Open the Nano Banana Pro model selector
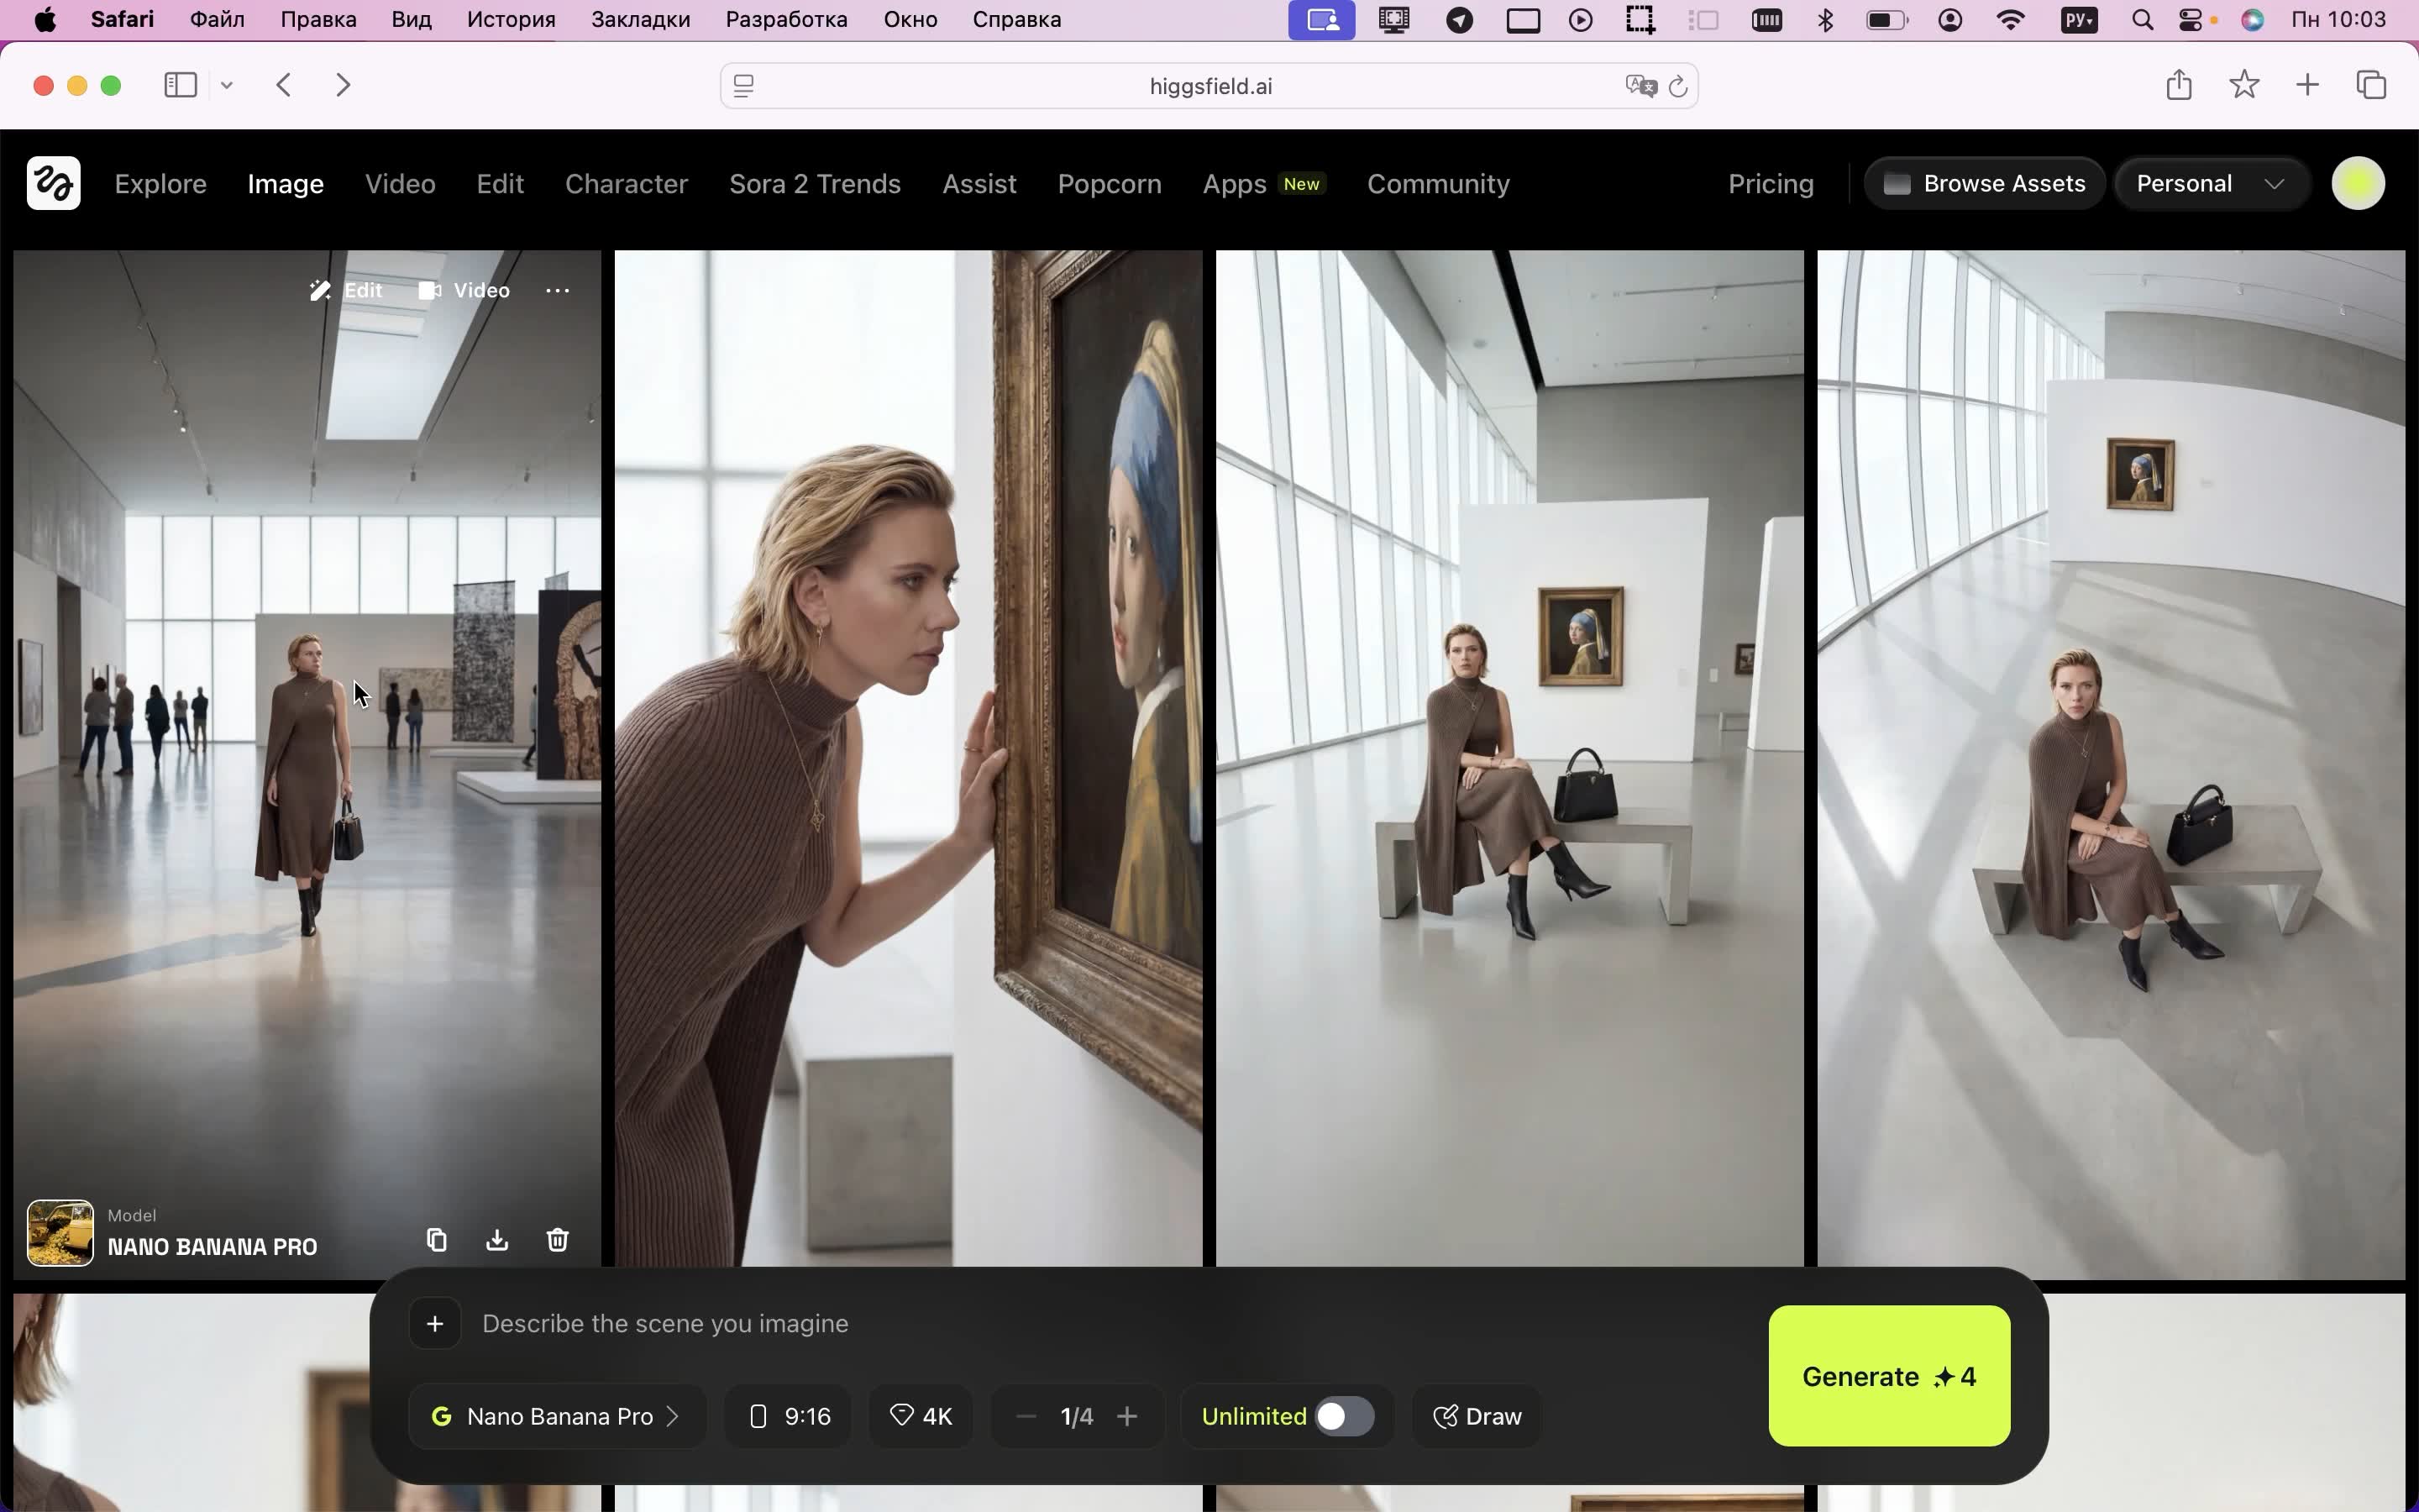Image resolution: width=2419 pixels, height=1512 pixels. (x=557, y=1416)
